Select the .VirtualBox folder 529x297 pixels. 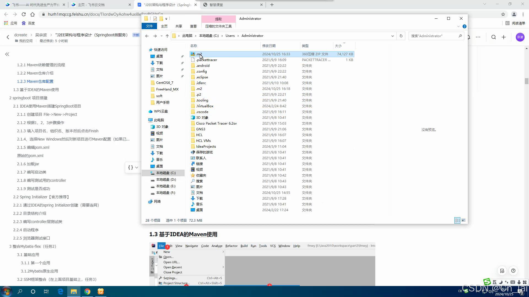205,106
